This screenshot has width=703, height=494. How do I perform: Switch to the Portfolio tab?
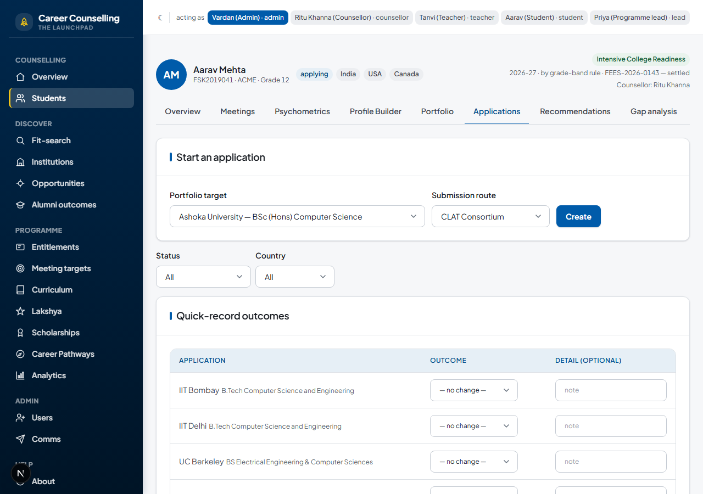(x=438, y=111)
